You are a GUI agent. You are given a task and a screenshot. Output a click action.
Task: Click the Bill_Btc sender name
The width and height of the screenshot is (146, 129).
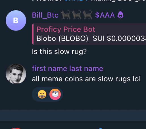(45, 15)
